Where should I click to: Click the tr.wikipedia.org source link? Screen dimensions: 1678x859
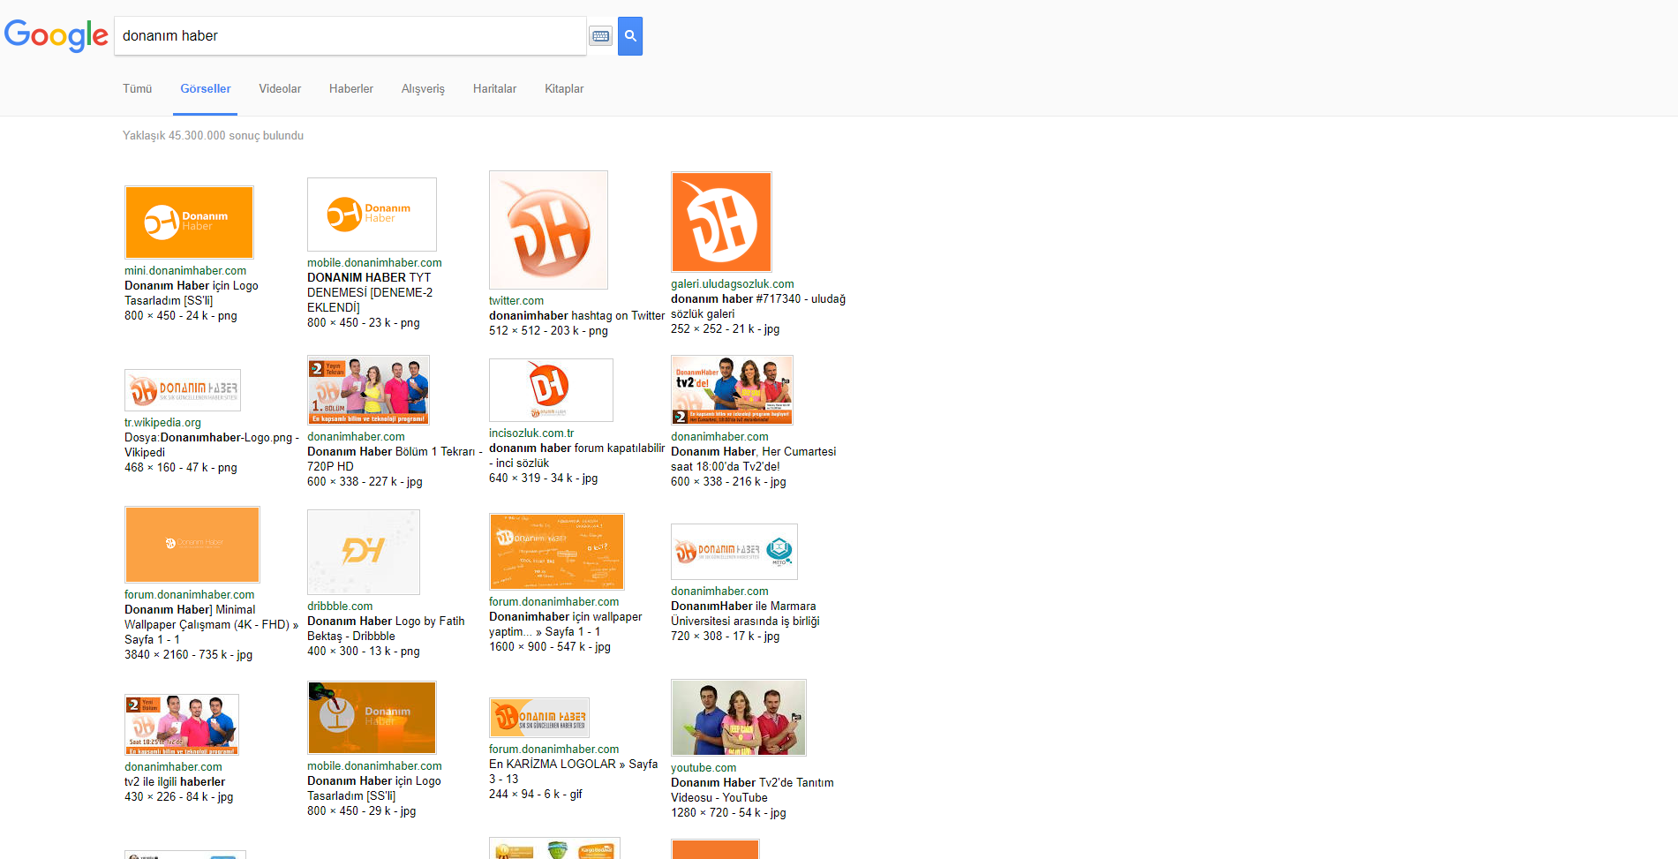162,423
